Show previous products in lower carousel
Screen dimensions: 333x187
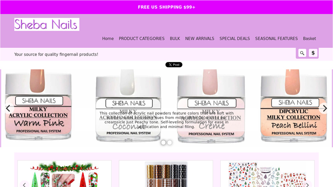[25, 185]
